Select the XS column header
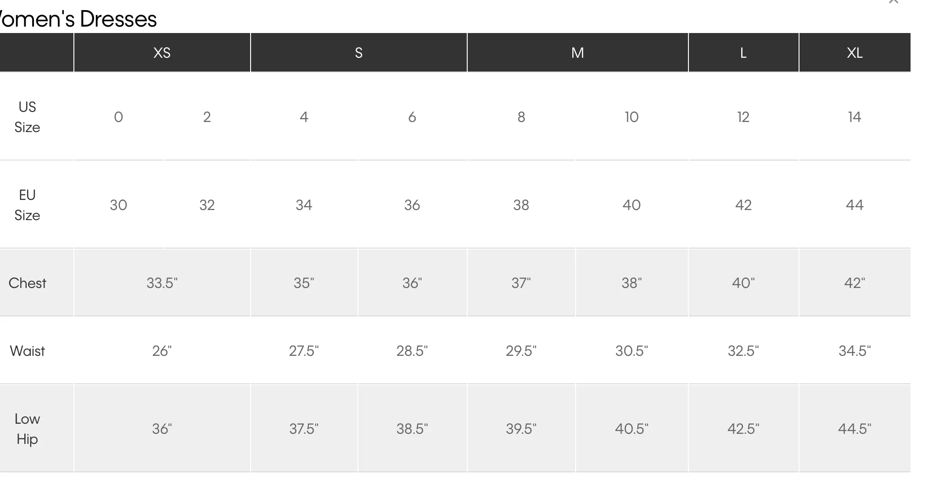 coord(162,52)
